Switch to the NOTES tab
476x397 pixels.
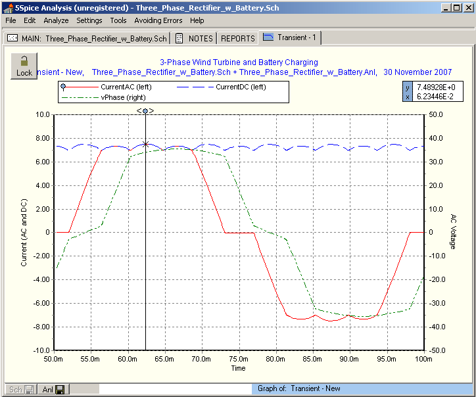[x=195, y=38]
